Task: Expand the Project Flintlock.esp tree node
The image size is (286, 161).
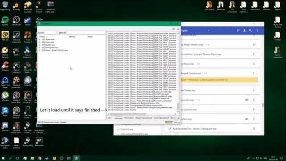Action: tap(39, 50)
